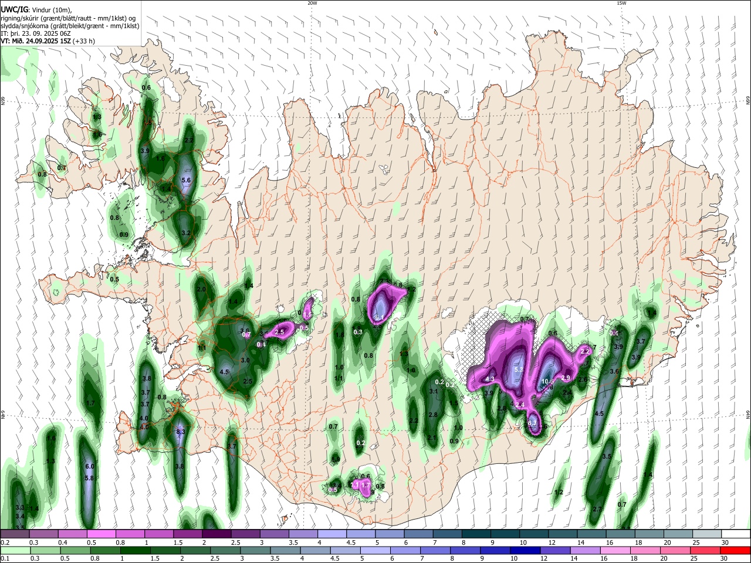Viewport: 751px width, 563px height.
Task: Click the 2.9 value in the pink snow area
Action: pos(566,377)
